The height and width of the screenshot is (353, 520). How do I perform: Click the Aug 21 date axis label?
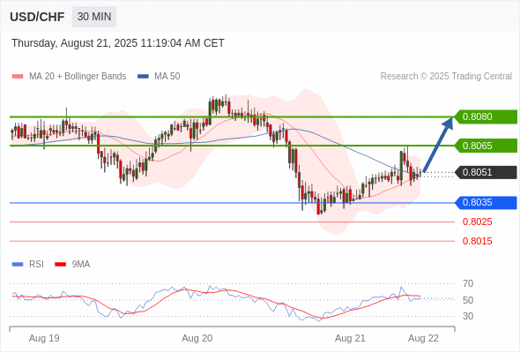[350, 338]
